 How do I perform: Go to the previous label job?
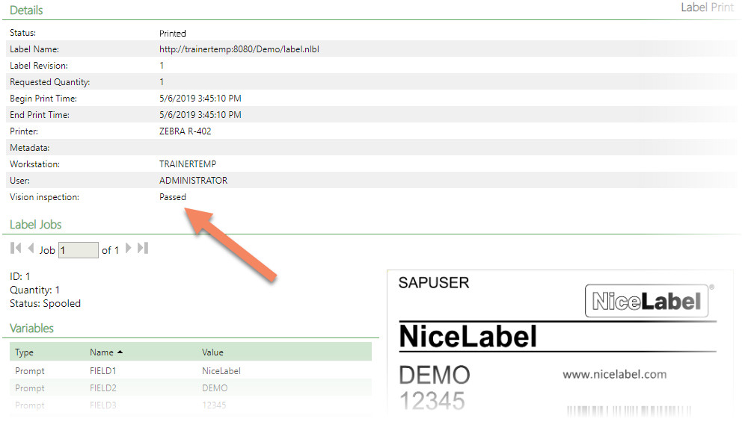pos(31,249)
